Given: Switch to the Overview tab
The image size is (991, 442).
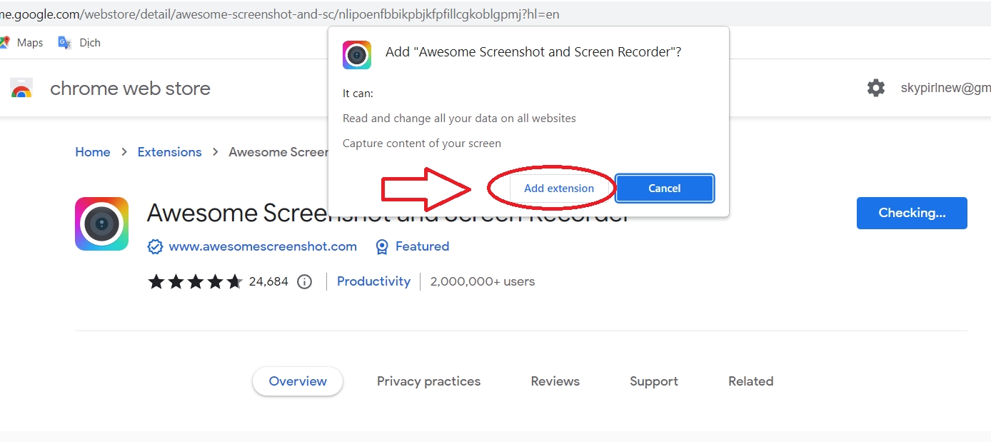Looking at the screenshot, I should pos(297,381).
